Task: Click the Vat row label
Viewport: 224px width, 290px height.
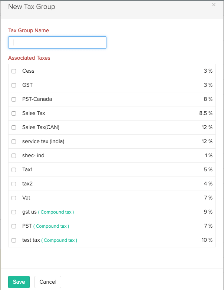Action: [26, 198]
